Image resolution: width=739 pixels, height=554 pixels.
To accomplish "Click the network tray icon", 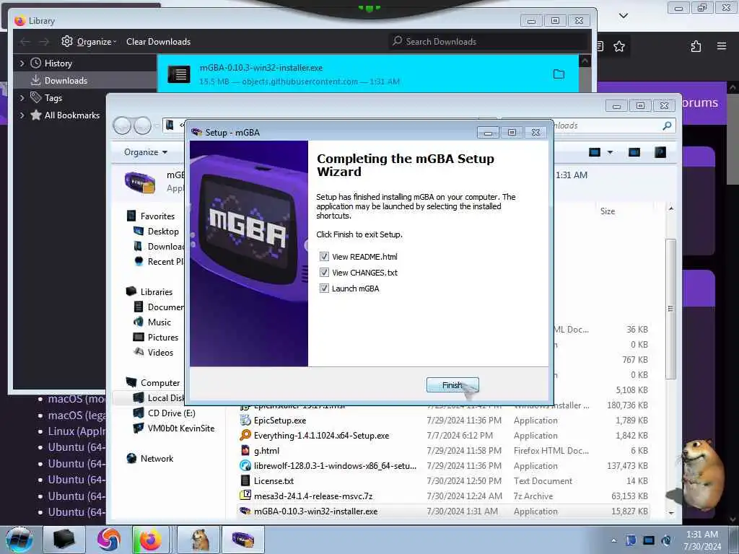I will point(649,540).
